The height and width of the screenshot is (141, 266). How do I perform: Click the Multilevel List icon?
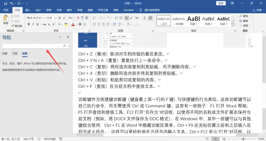pos(109,18)
